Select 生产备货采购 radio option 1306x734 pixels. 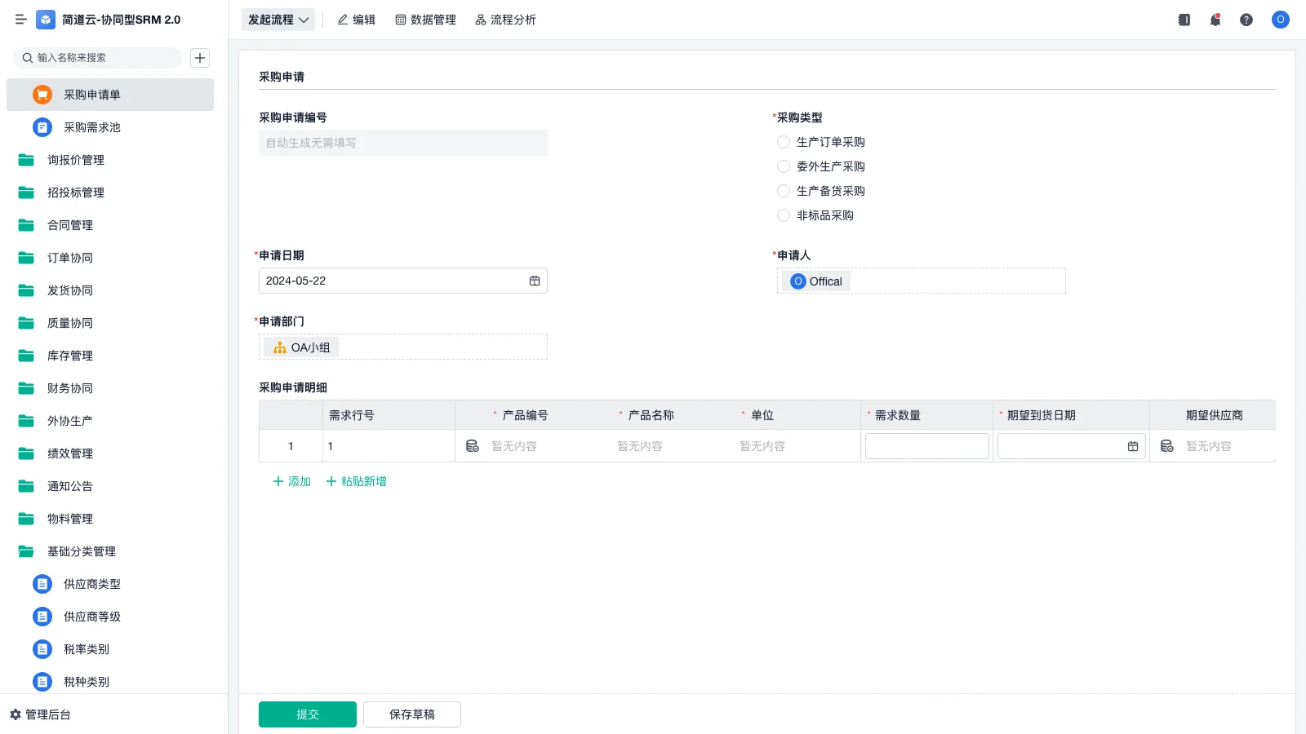[784, 191]
